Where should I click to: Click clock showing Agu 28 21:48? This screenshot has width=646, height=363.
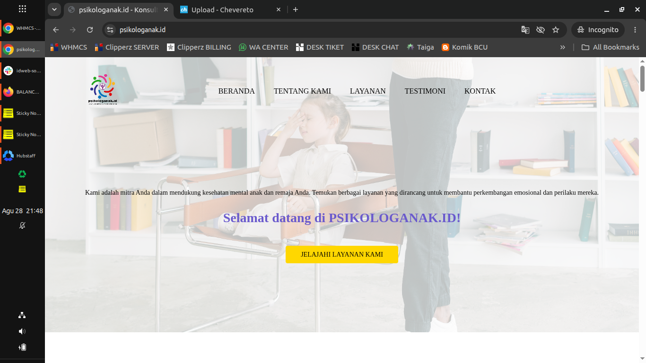click(22, 211)
